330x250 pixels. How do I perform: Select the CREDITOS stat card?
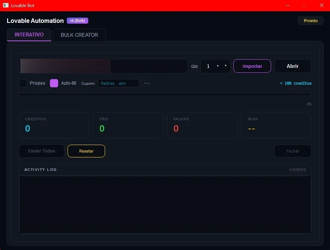pos(54,125)
